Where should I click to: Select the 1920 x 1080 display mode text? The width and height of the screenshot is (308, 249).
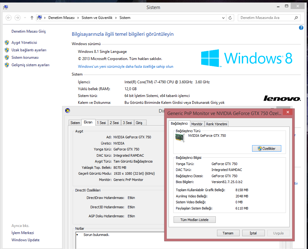point(134,173)
